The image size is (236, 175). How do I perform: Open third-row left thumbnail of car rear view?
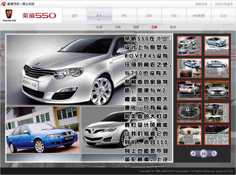pos(189,91)
